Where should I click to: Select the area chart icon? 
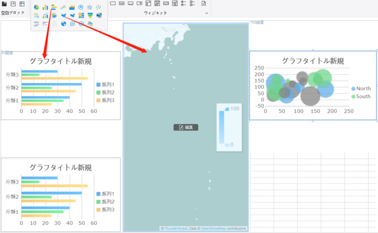pos(72,7)
